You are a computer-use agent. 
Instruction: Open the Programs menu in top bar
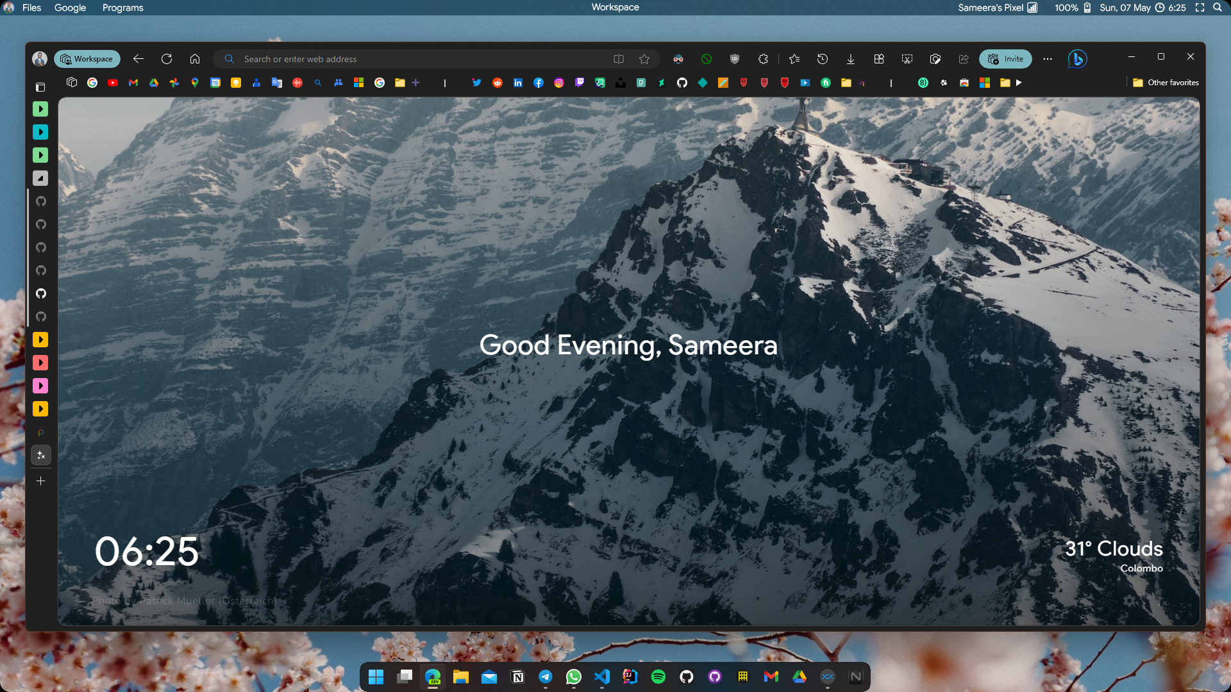point(122,8)
